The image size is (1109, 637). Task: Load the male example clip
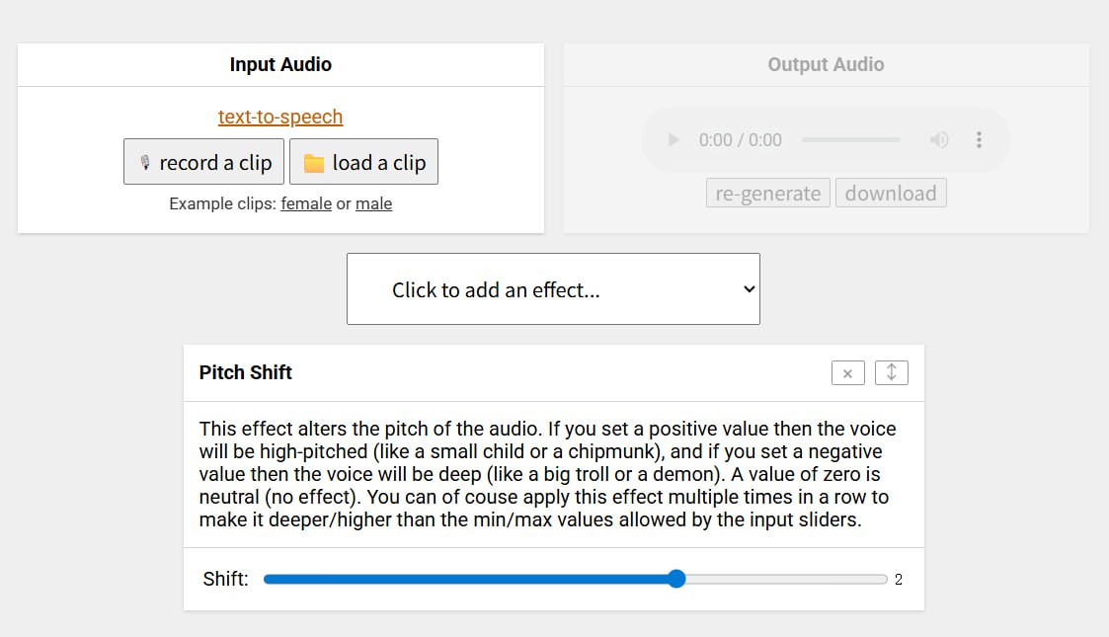click(x=373, y=203)
